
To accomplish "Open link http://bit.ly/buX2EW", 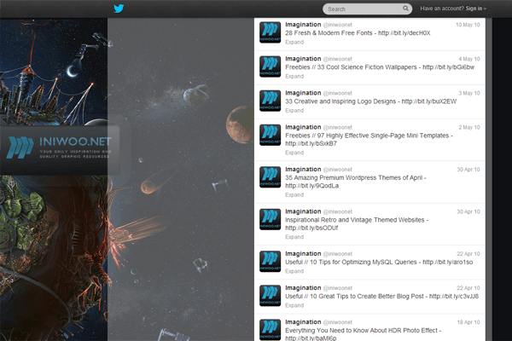I will pyautogui.click(x=429, y=101).
